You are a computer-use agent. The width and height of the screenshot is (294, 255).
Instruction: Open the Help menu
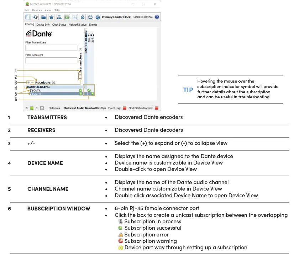pyautogui.click(x=57, y=10)
